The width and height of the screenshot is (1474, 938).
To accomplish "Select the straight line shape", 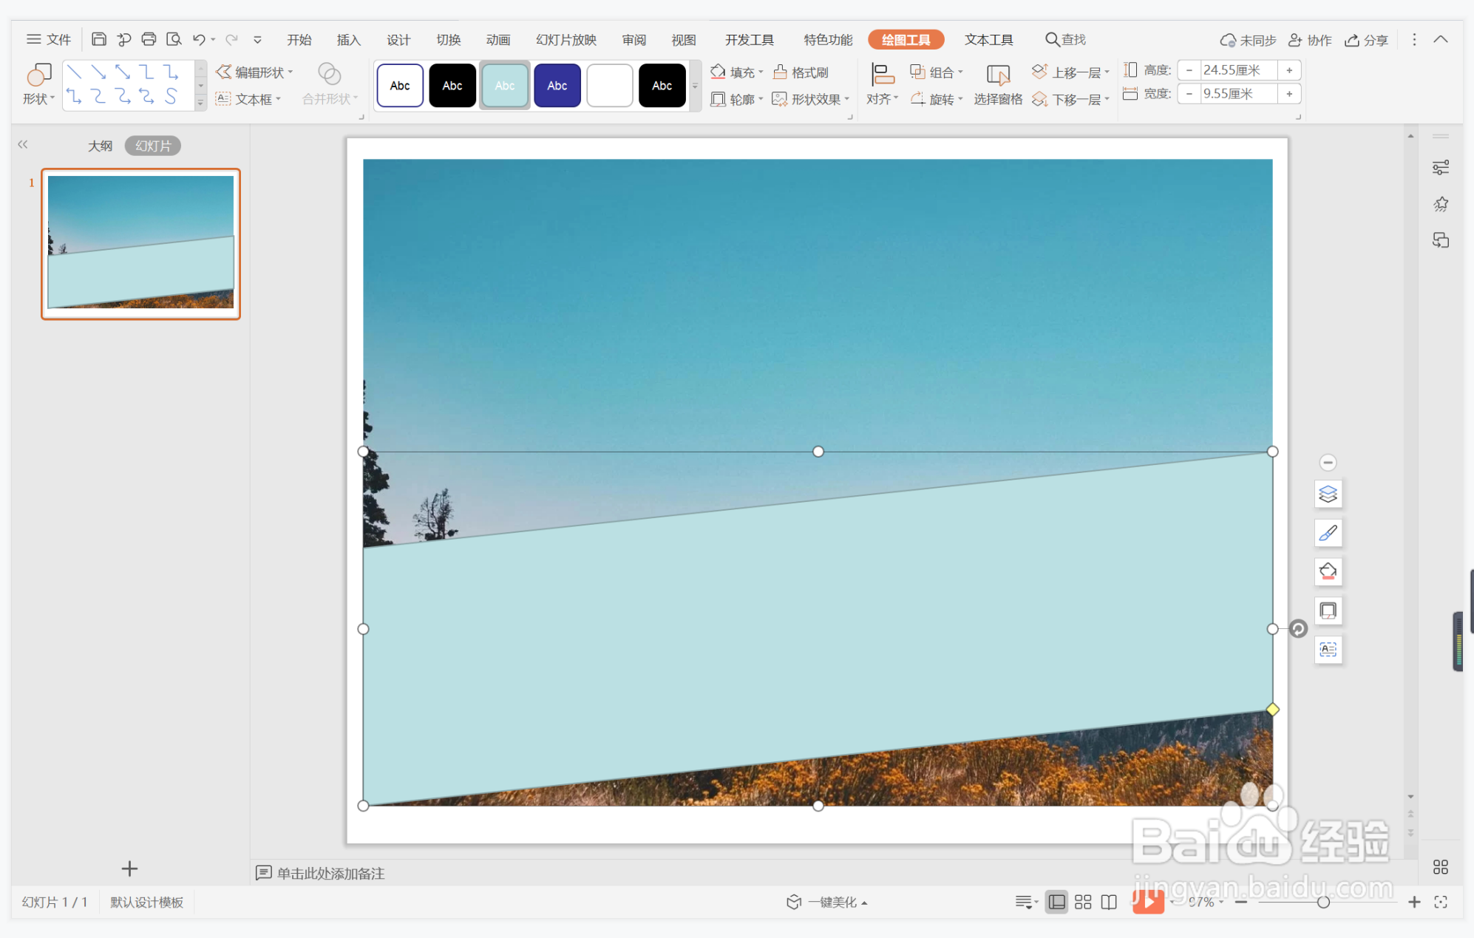I will (x=74, y=72).
